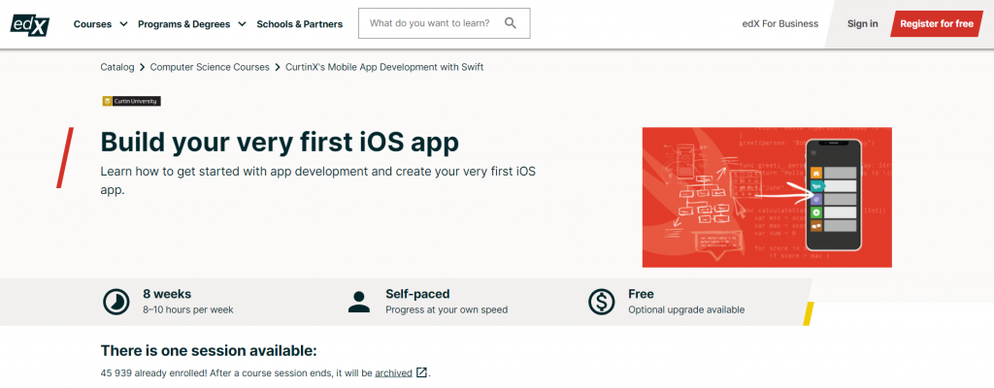
Task: Click the Sign in button
Action: tap(862, 24)
